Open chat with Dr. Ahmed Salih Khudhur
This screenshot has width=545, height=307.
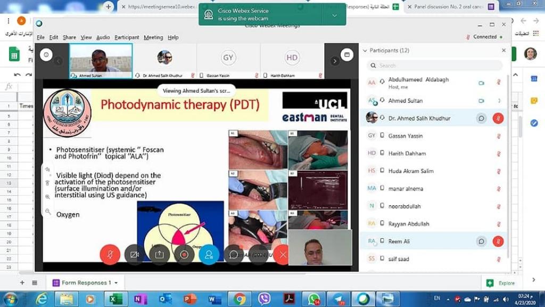pyautogui.click(x=481, y=118)
